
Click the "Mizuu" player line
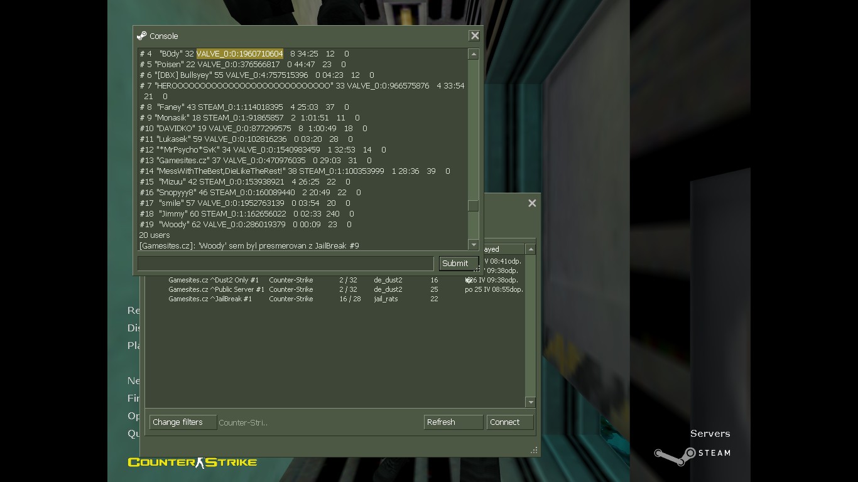tap(245, 182)
